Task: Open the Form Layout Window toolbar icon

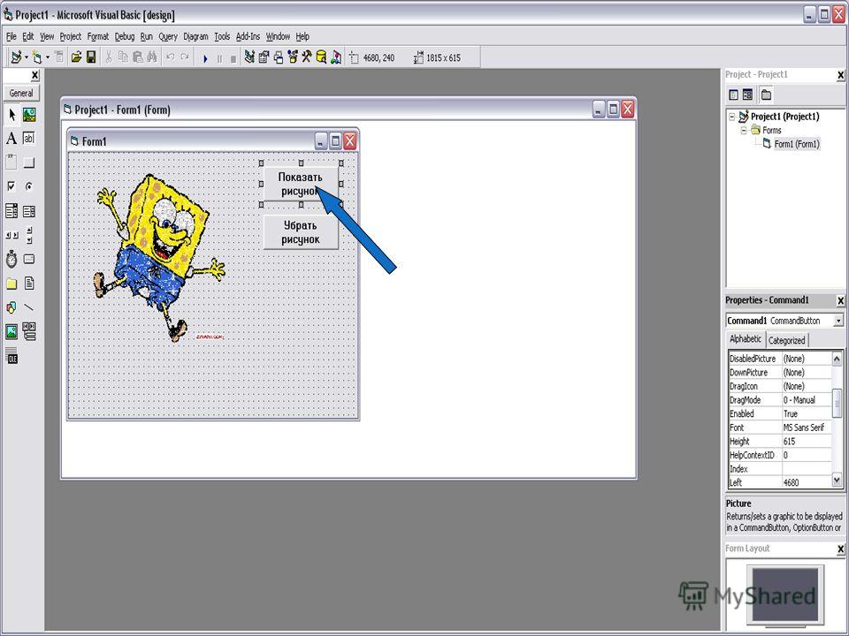Action: pos(279,57)
